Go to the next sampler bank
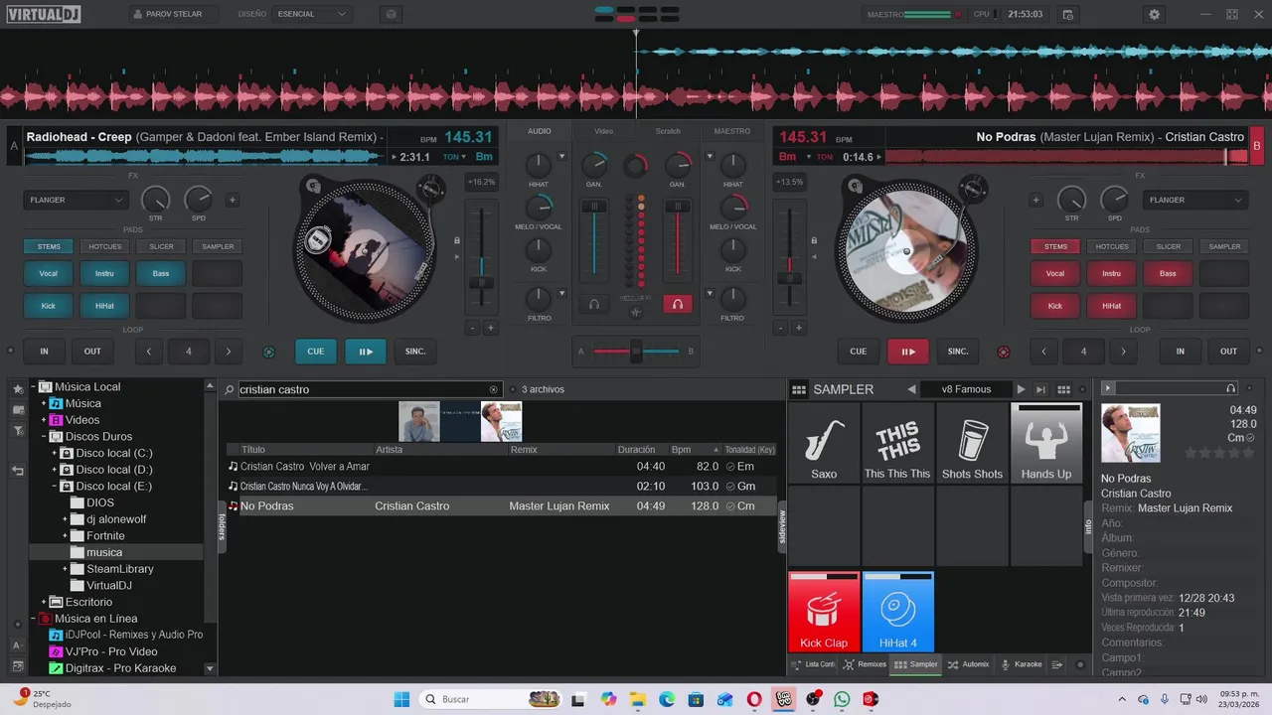The width and height of the screenshot is (1272, 715). tap(1021, 389)
